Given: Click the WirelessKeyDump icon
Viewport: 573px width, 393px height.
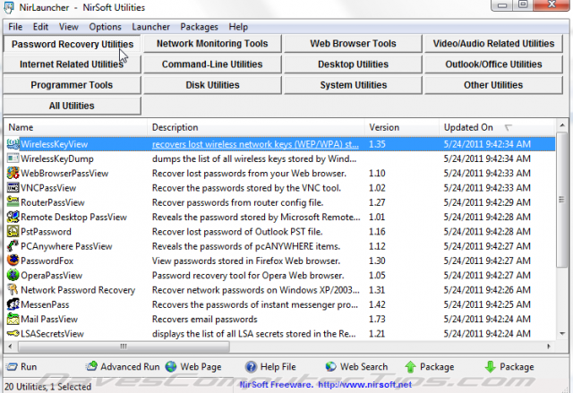Looking at the screenshot, I should click(x=13, y=158).
